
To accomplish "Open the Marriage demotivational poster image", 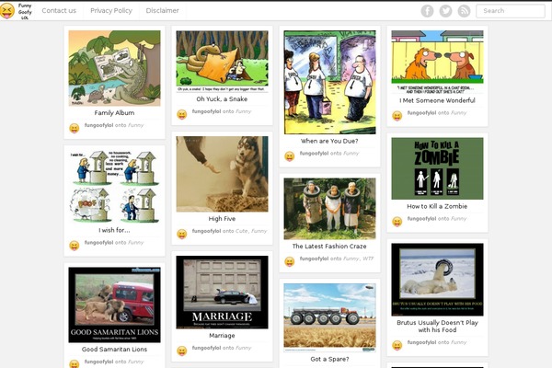I will 222,293.
